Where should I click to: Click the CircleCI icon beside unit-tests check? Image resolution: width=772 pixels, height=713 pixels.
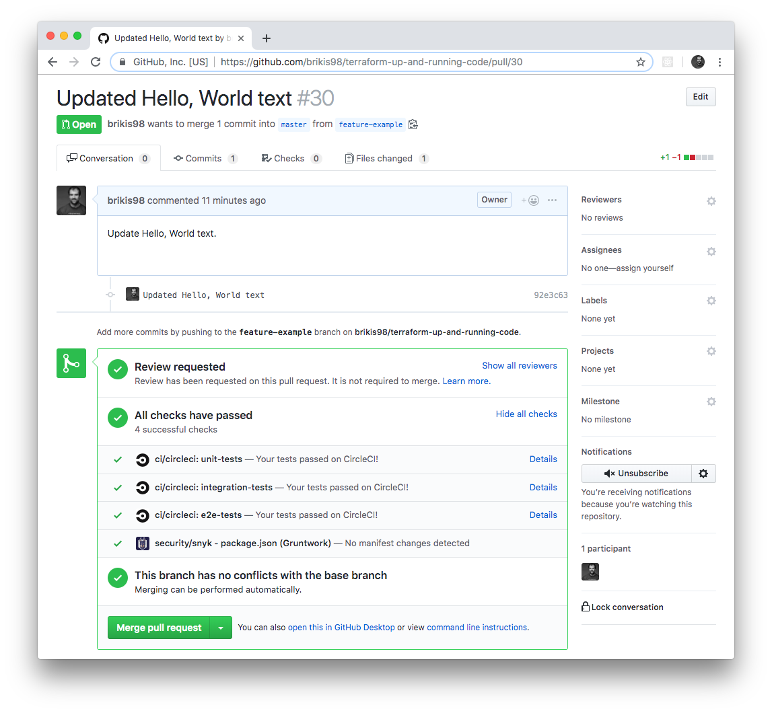click(142, 459)
